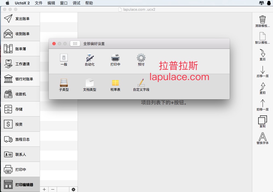273x192 pixels.
Task: Select the 银行对账单 bank icon
Action: tap(8, 79)
